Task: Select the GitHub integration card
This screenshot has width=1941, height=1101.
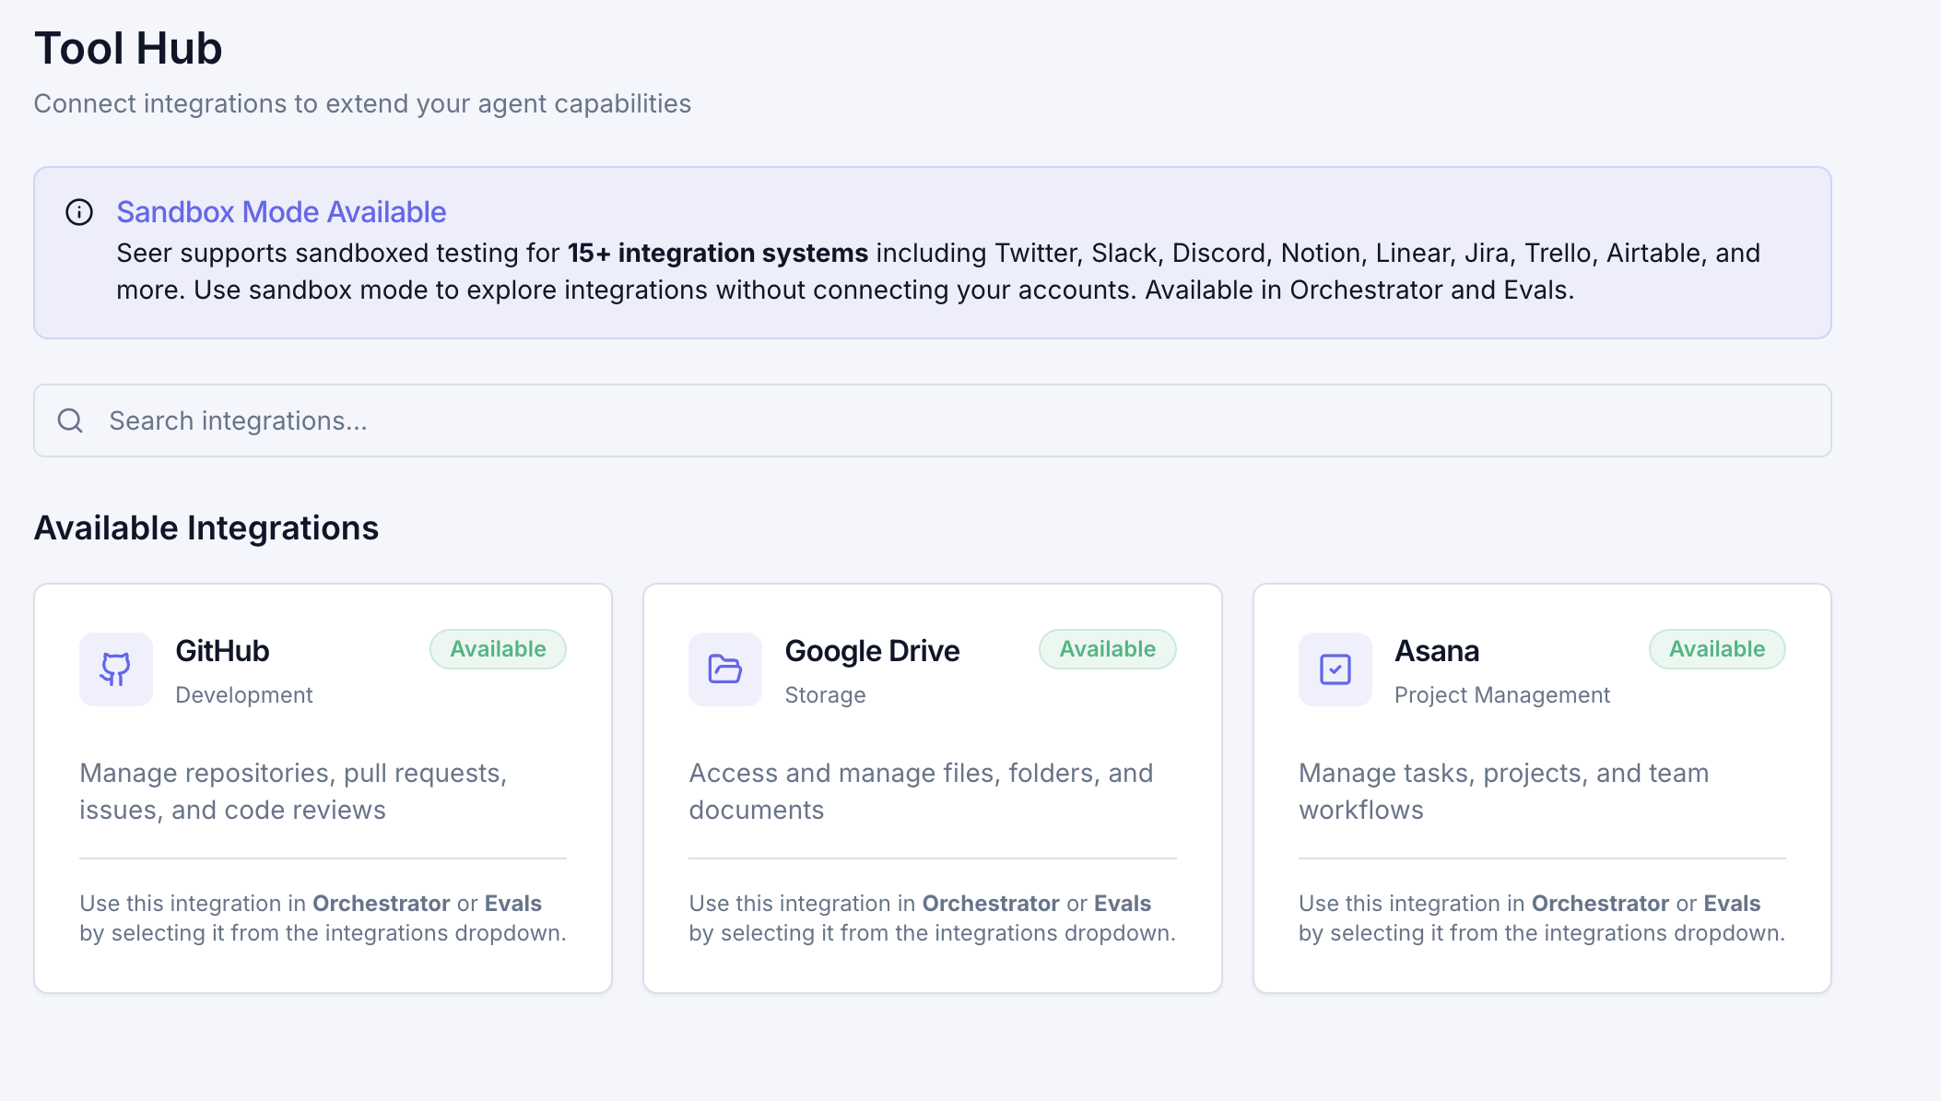Action: (x=323, y=788)
